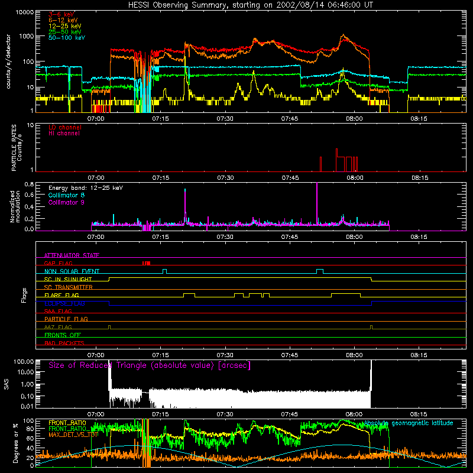The width and height of the screenshot is (473, 473).
Task: Select the 'Collimator 9' legend entry
Action: [66, 202]
